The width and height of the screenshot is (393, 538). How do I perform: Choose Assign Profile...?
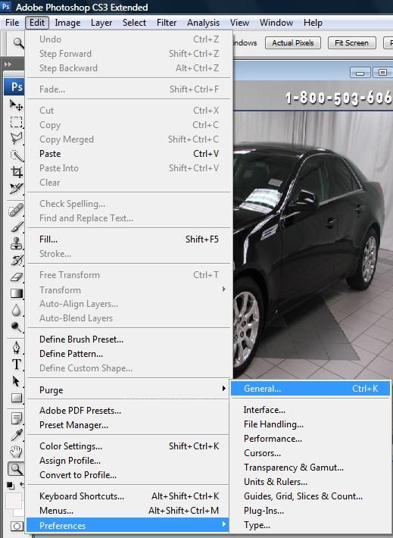point(129,461)
